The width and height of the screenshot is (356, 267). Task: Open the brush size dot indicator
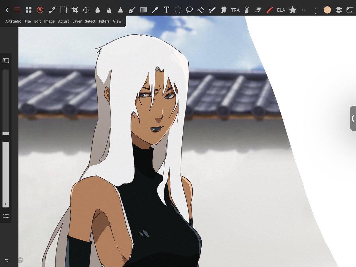(x=316, y=10)
